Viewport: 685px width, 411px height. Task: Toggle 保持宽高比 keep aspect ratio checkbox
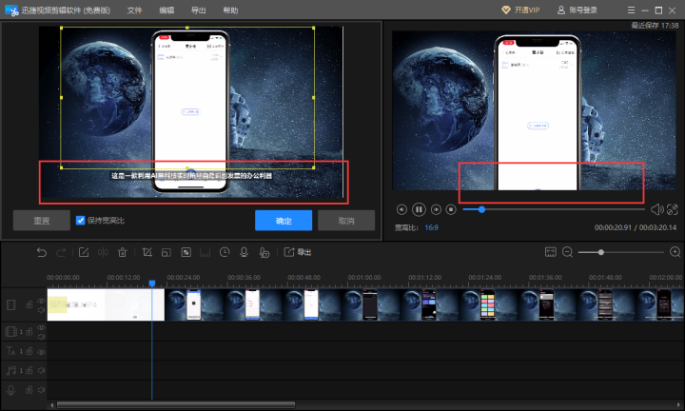coord(80,220)
